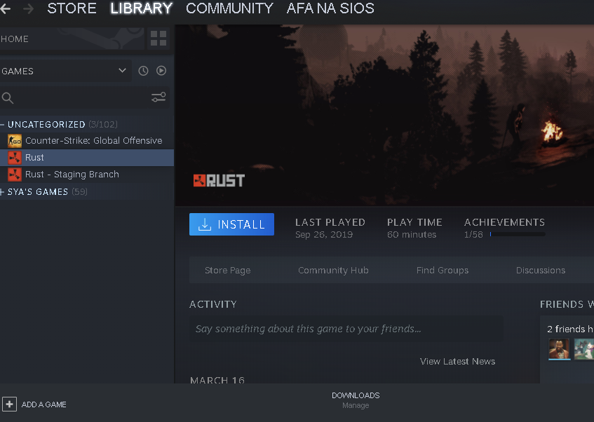This screenshot has width=594, height=422.
Task: Click the magnifier search icon
Action: coord(8,98)
